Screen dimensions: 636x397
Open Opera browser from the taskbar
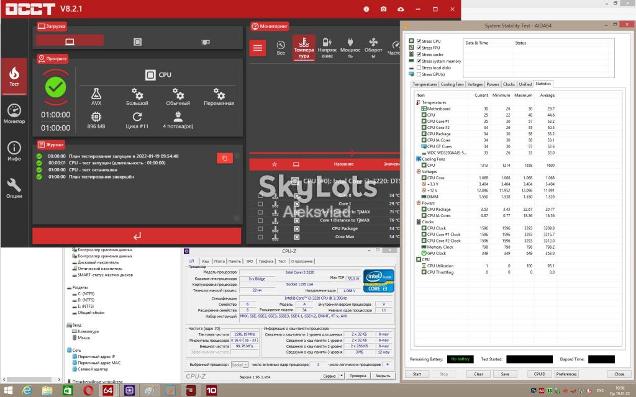[88, 390]
